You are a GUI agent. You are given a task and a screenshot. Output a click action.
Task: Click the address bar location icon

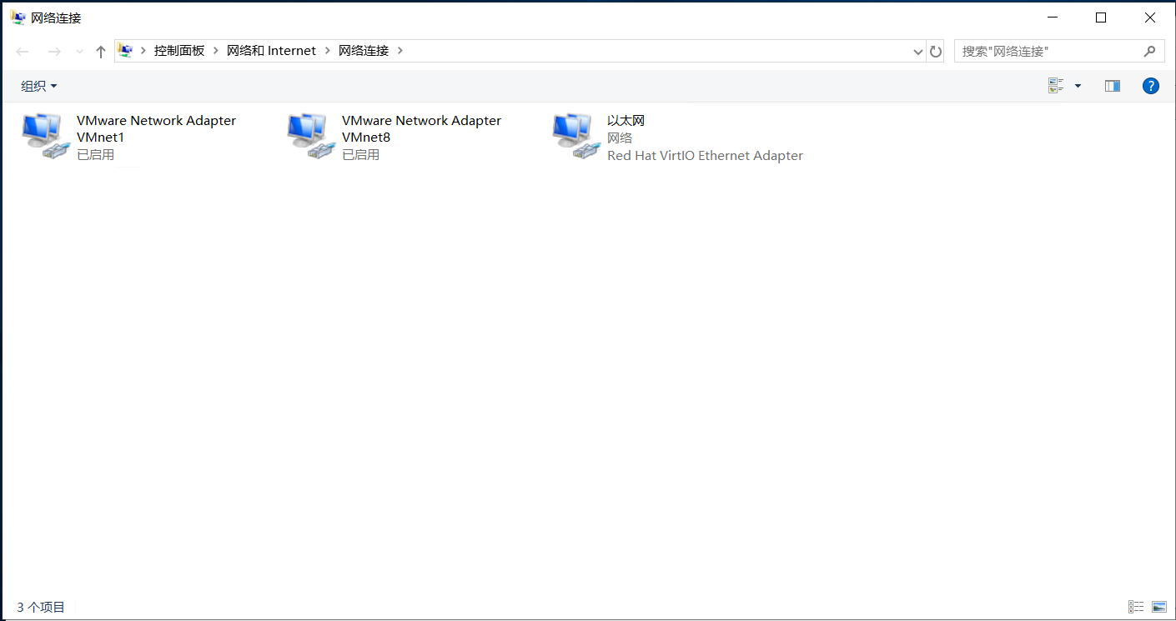coord(125,51)
